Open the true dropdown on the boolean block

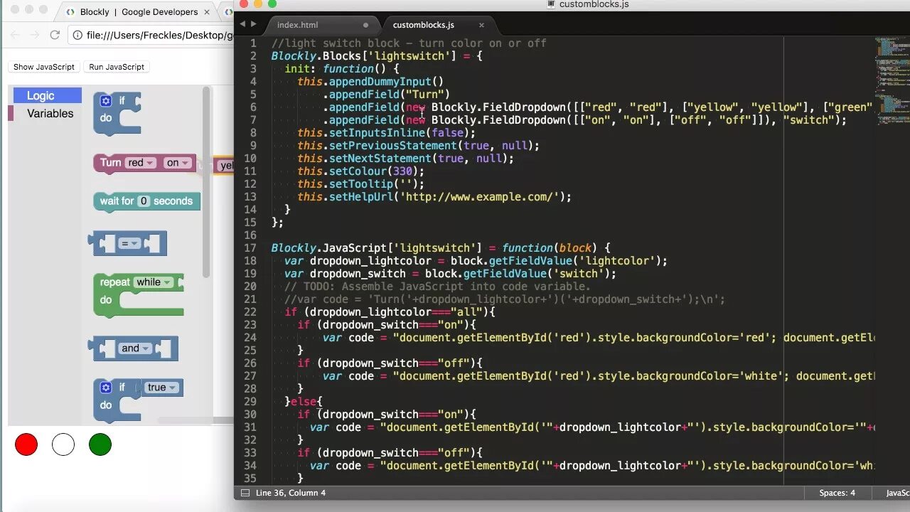tap(161, 388)
